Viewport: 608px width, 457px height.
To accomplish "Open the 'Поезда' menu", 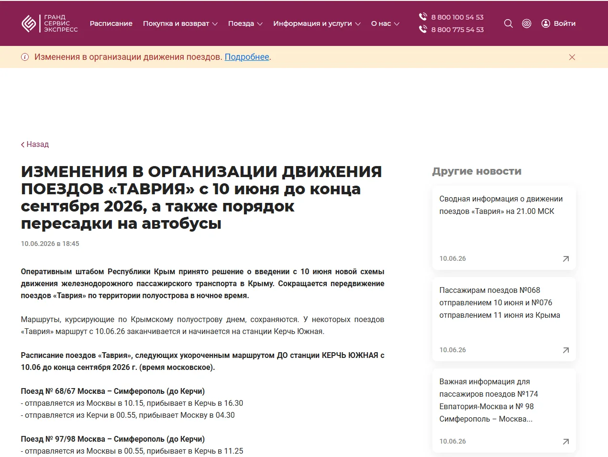I will tap(245, 23).
